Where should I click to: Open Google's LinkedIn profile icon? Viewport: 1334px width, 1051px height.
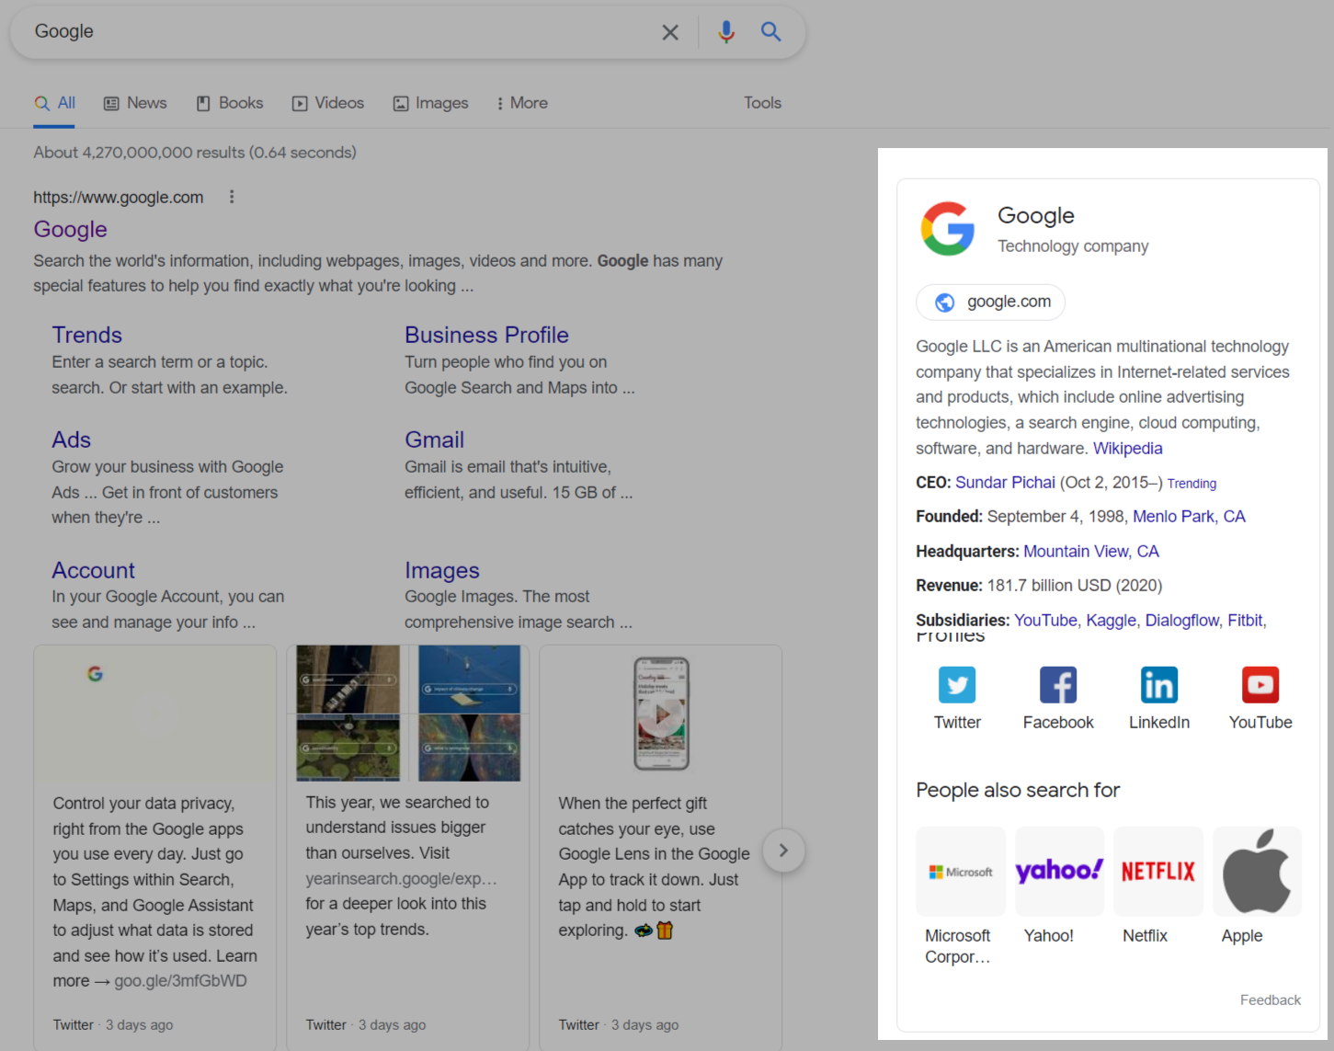(1159, 685)
